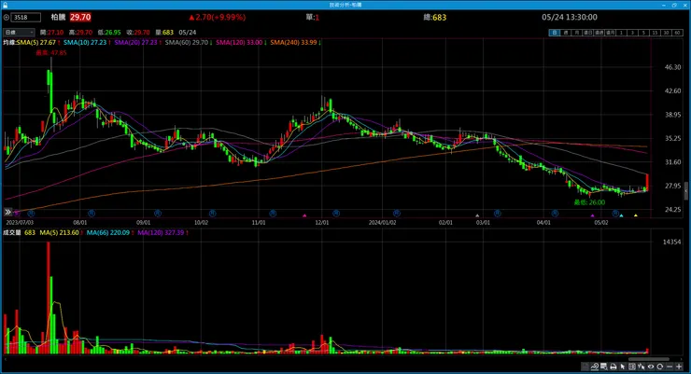Click the vertical scale slider beside price axis
Image resolution: width=691 pixels, height=374 pixels.
[686, 191]
